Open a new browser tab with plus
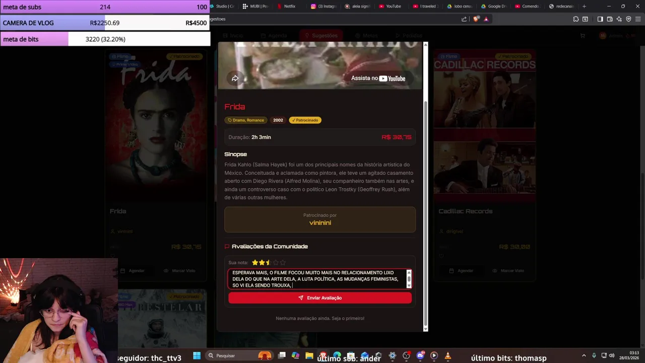This screenshot has height=363, width=645. 584,6
